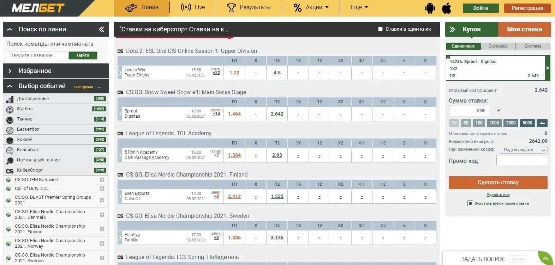The image size is (555, 265).
Task: Click the globe icon for CS:GO. IEM Katowice
Action: pos(8,180)
